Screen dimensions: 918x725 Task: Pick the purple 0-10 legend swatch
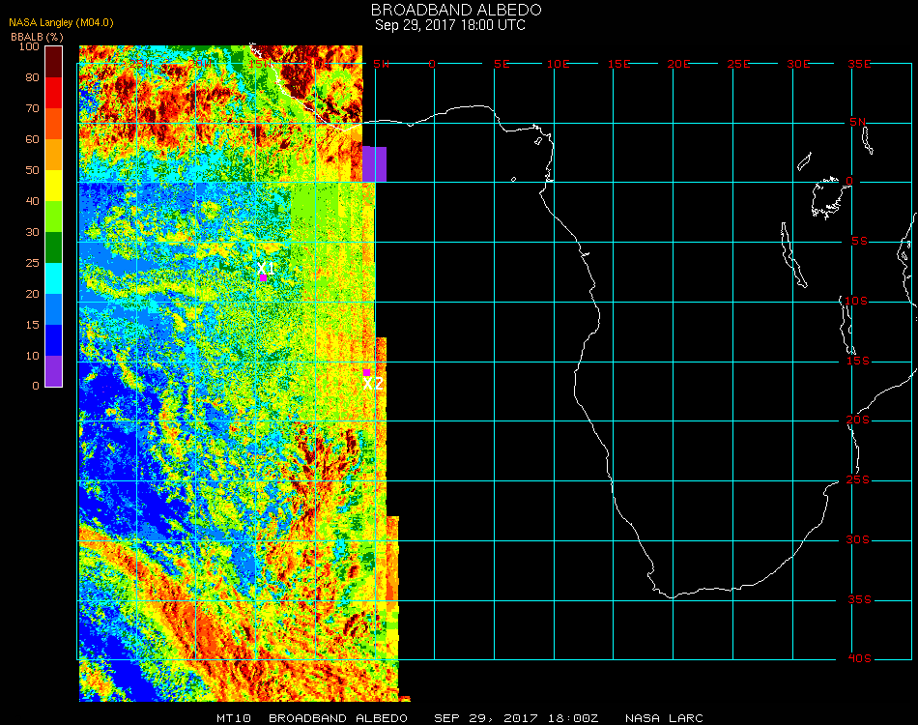click(x=54, y=370)
